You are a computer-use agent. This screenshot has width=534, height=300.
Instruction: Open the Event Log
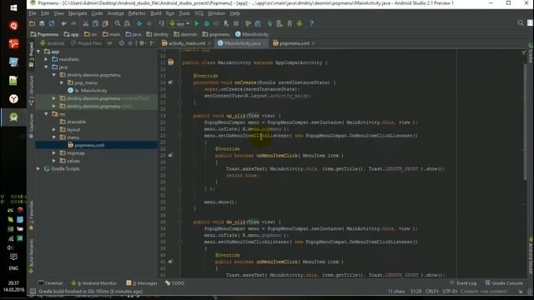click(463, 283)
